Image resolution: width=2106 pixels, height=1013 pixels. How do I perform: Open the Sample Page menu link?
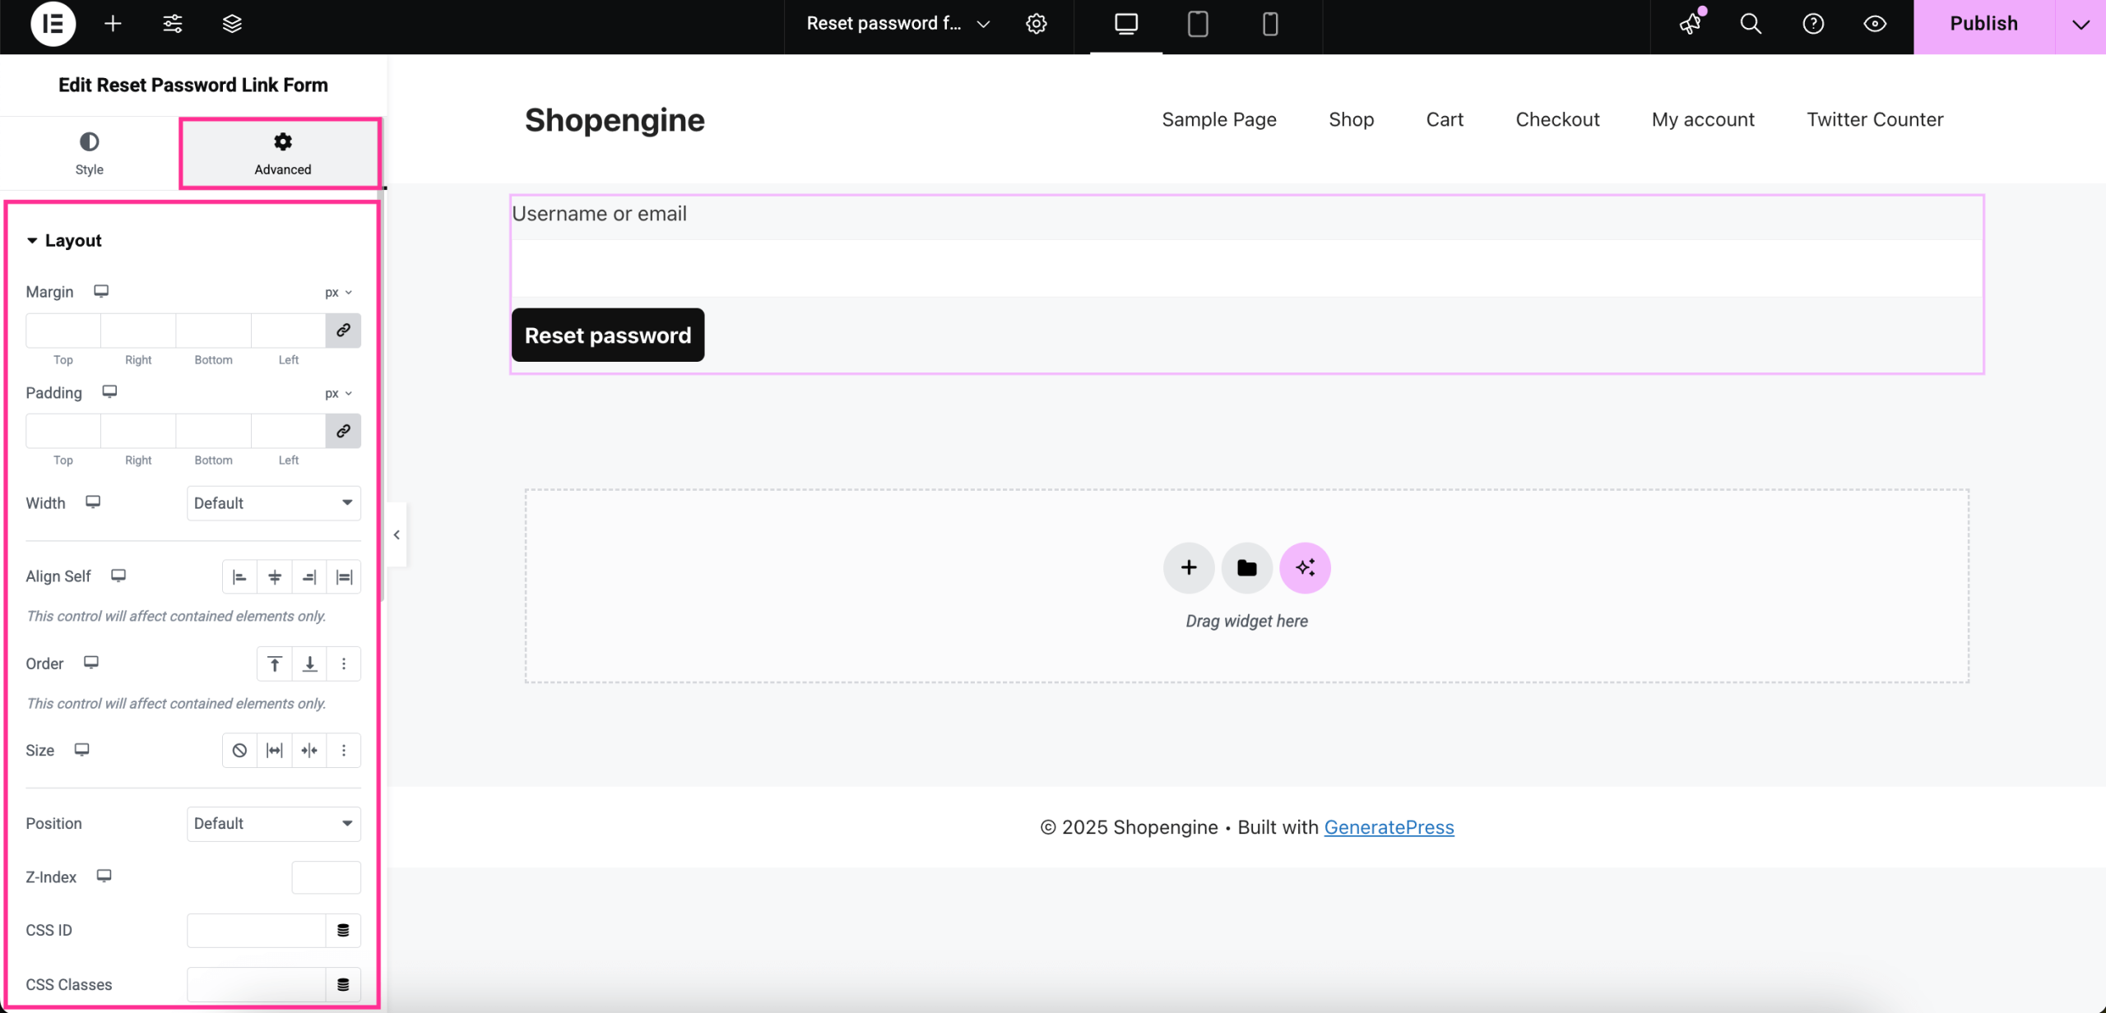tap(1218, 119)
